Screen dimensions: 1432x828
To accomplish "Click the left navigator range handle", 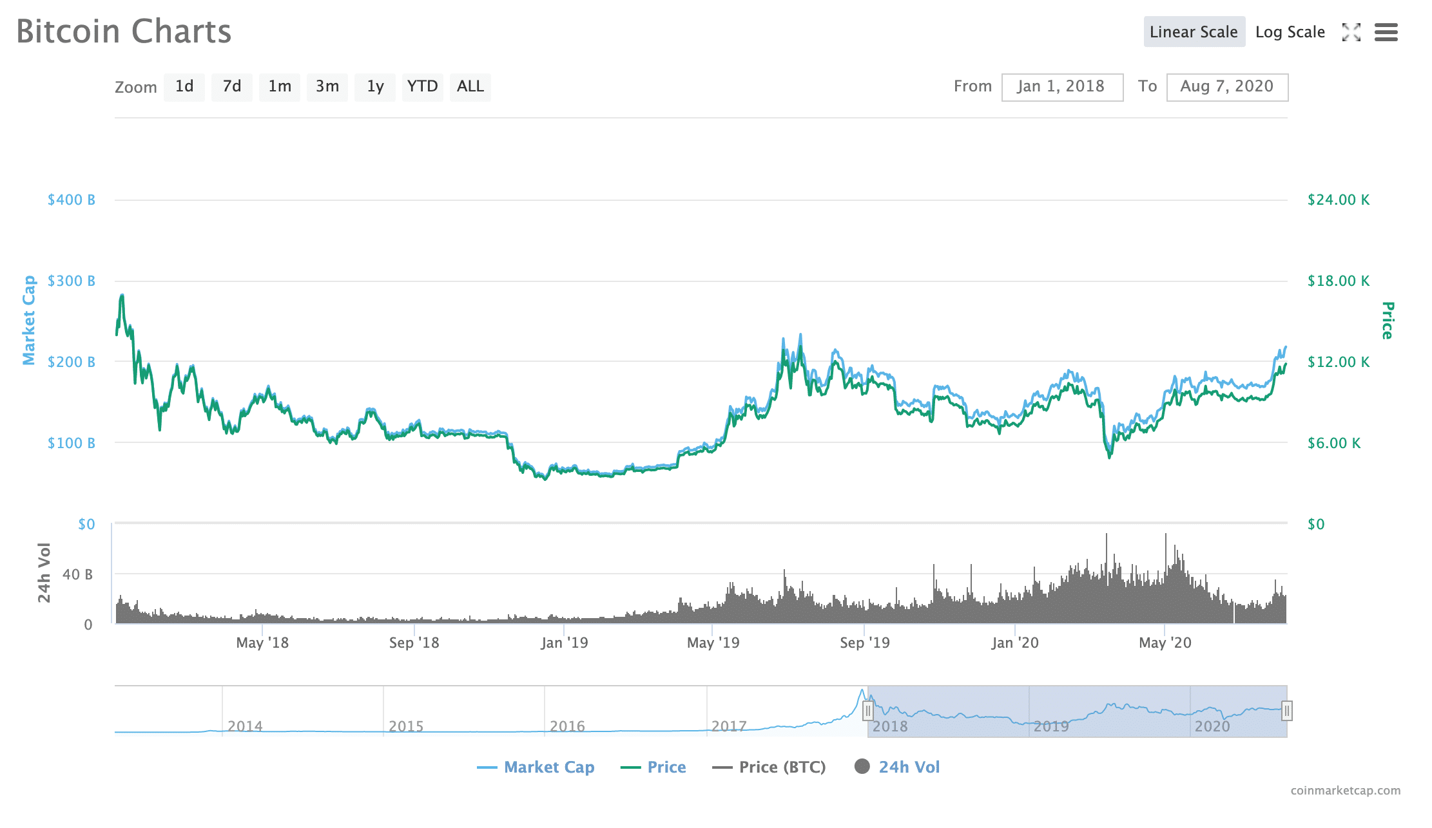I will click(x=868, y=711).
